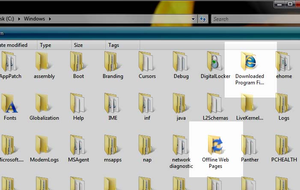Click inside the Search input field
This screenshot has height=190, width=300.
(x=255, y=19)
